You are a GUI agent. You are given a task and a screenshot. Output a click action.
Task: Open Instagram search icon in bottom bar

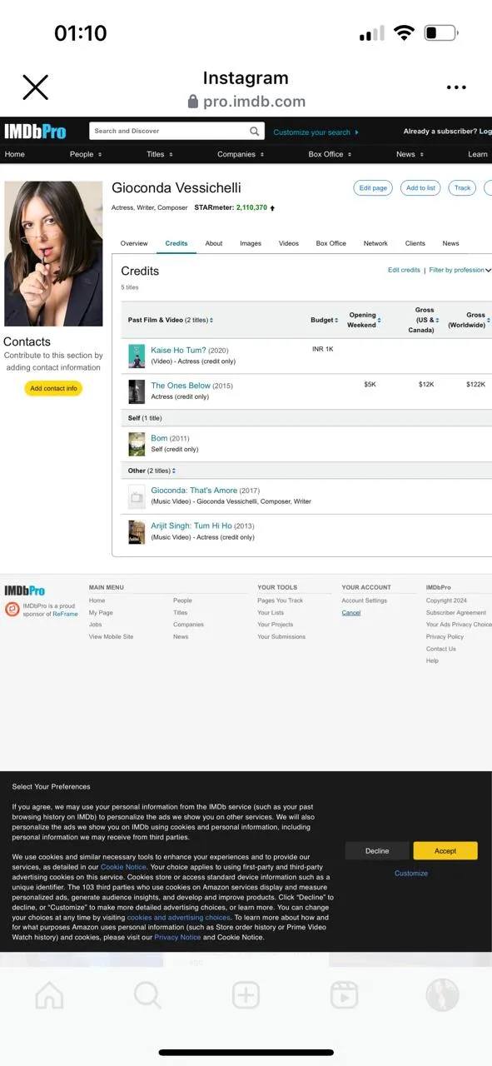point(147,994)
